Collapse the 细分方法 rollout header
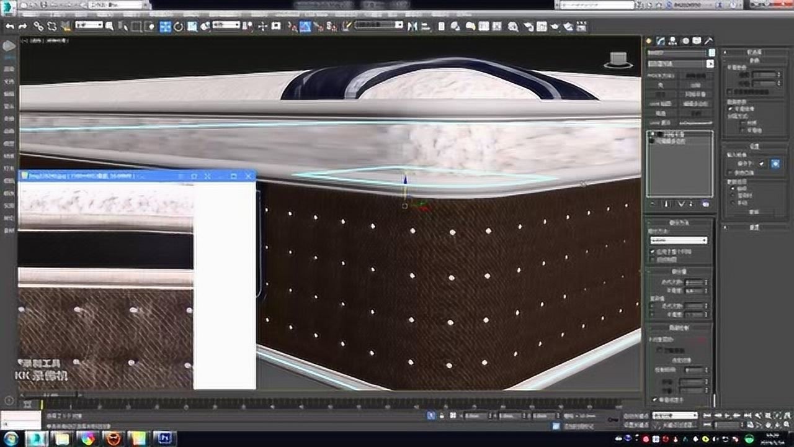The width and height of the screenshot is (794, 447). 679,222
